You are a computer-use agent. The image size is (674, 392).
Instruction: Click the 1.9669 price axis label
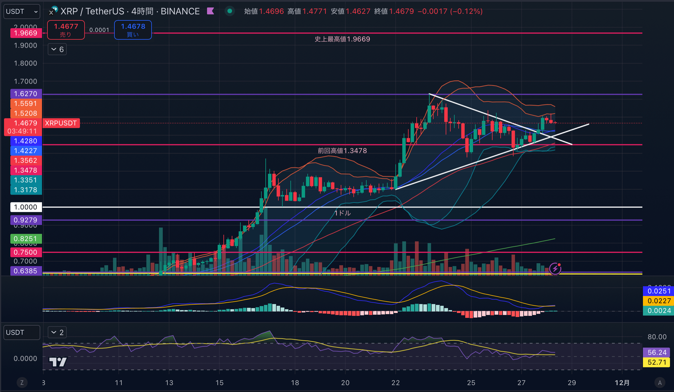(26, 33)
